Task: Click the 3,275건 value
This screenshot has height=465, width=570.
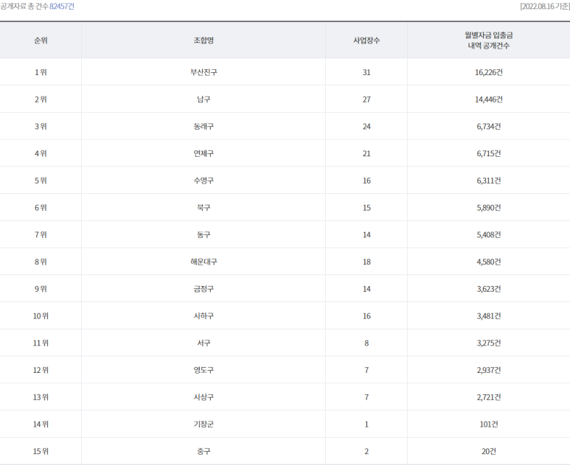Action: [x=489, y=343]
